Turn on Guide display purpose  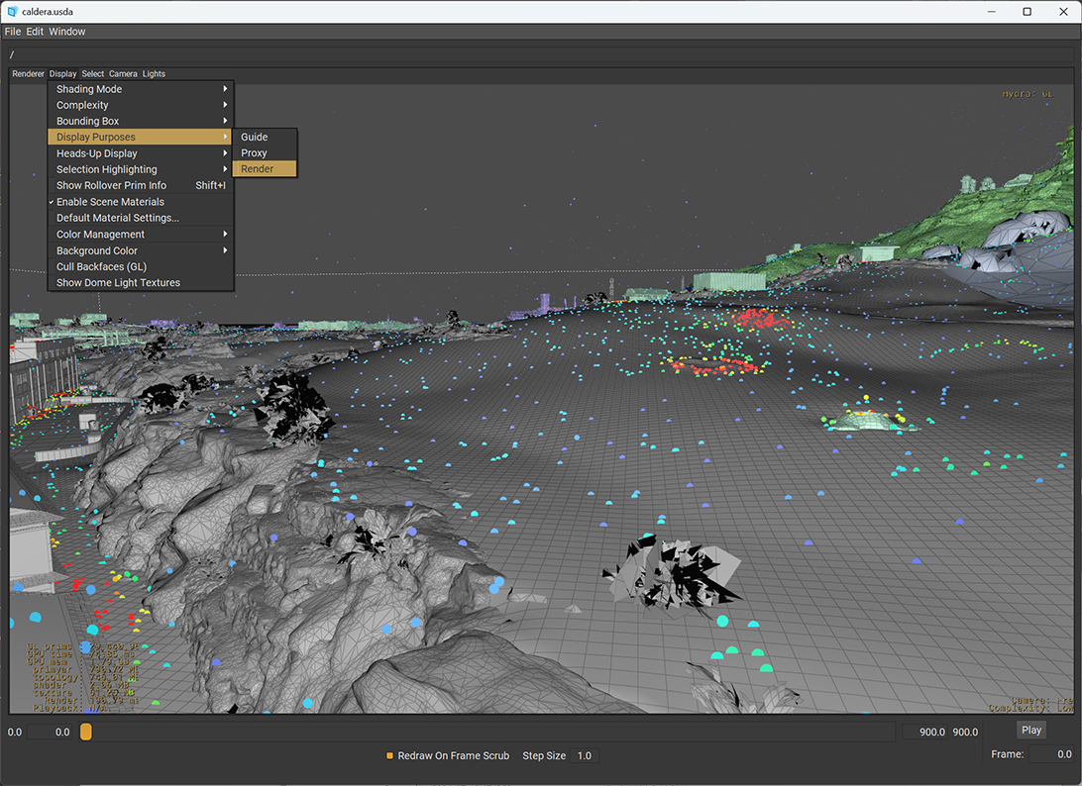point(254,138)
